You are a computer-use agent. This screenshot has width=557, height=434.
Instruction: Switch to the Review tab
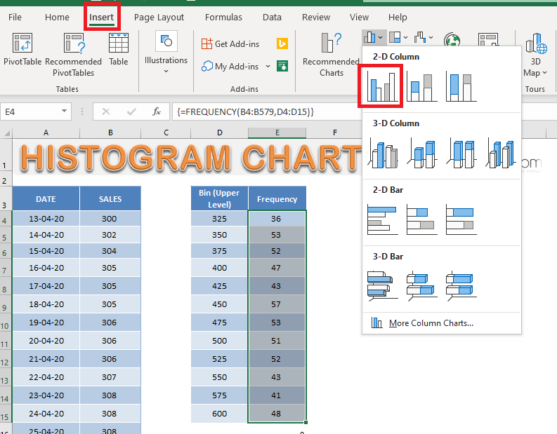(x=316, y=17)
